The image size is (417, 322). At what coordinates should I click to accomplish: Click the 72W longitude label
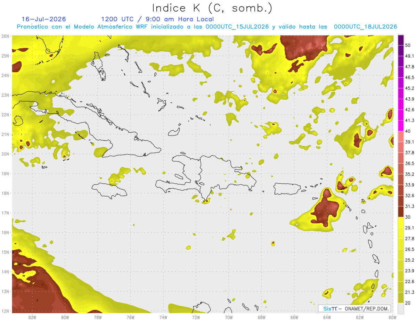pos(196,317)
